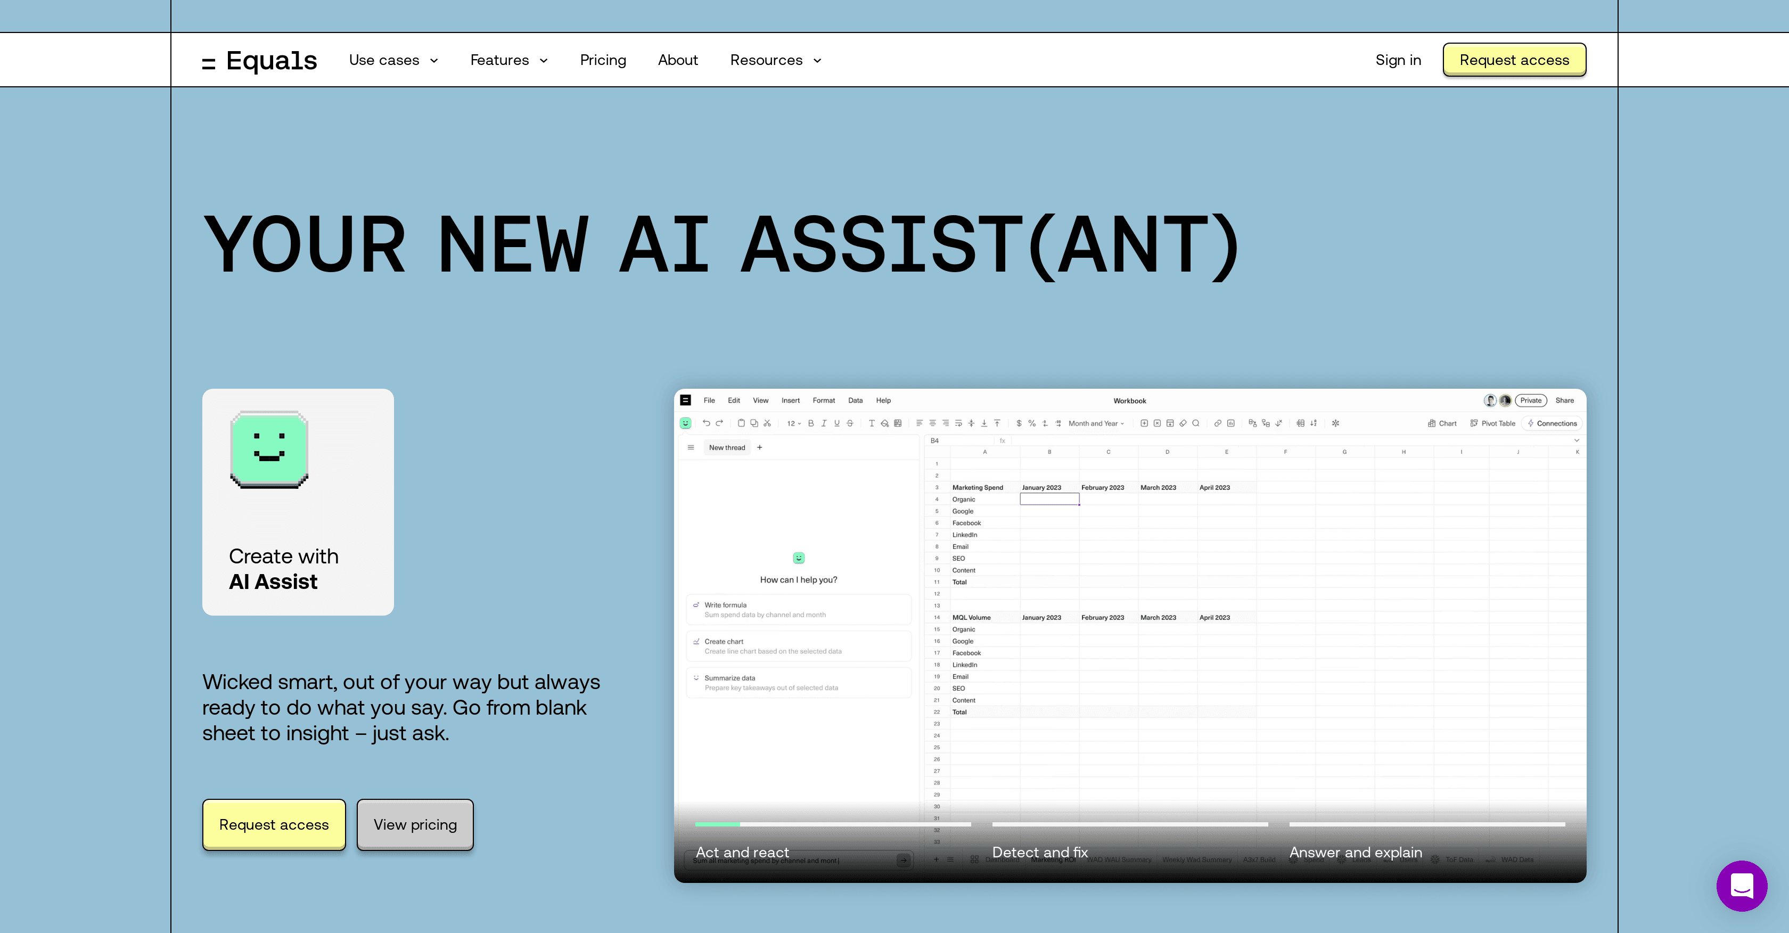Click the bold formatting icon
The height and width of the screenshot is (933, 1789).
[810, 423]
